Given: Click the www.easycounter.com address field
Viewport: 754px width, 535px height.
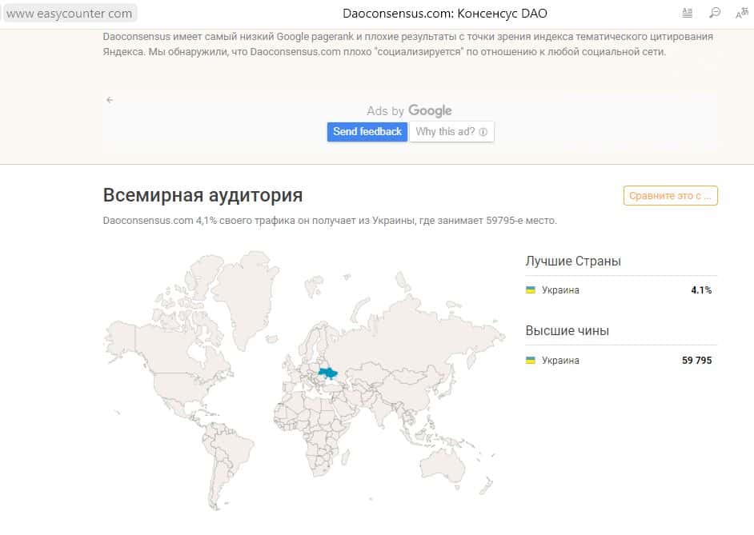Looking at the screenshot, I should click(70, 14).
